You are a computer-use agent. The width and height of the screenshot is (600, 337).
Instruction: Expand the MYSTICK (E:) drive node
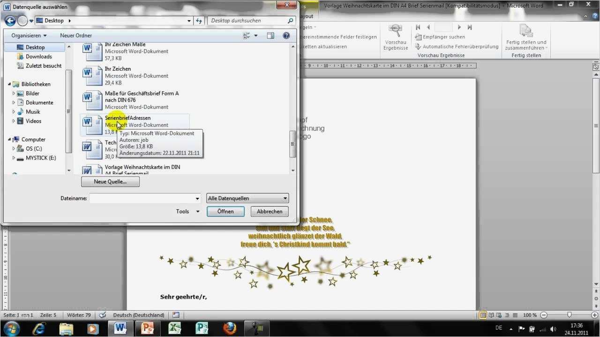(14, 158)
